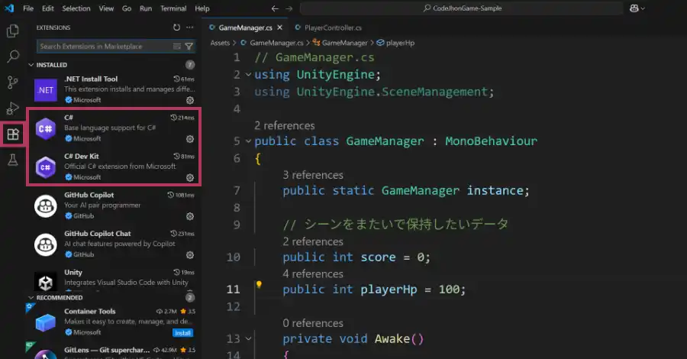Image resolution: width=687 pixels, height=359 pixels.
Task: Refresh the Extensions list
Action: 176,27
